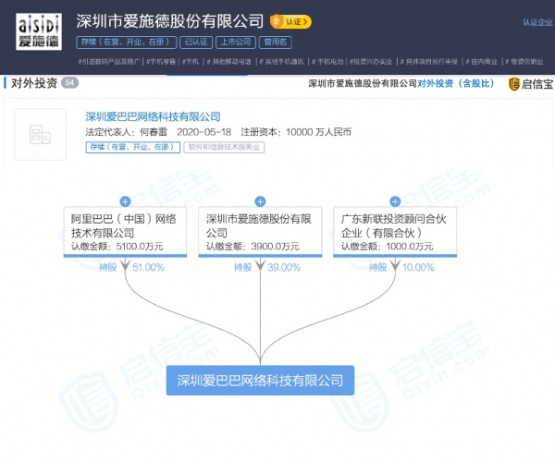
Task: Click legal representative name 何春雷
Action: click(x=154, y=132)
